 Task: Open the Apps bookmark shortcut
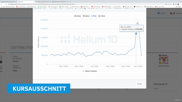[x=3, y=7]
